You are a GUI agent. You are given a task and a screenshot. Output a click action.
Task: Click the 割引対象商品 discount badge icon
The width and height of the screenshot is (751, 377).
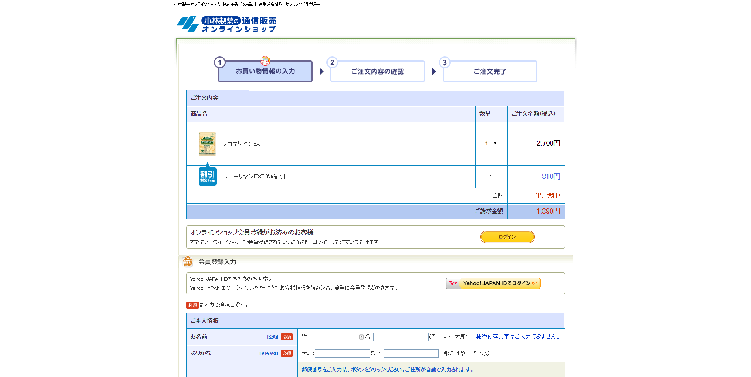pyautogui.click(x=208, y=174)
